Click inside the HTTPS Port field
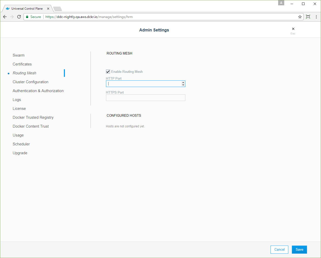 point(146,97)
